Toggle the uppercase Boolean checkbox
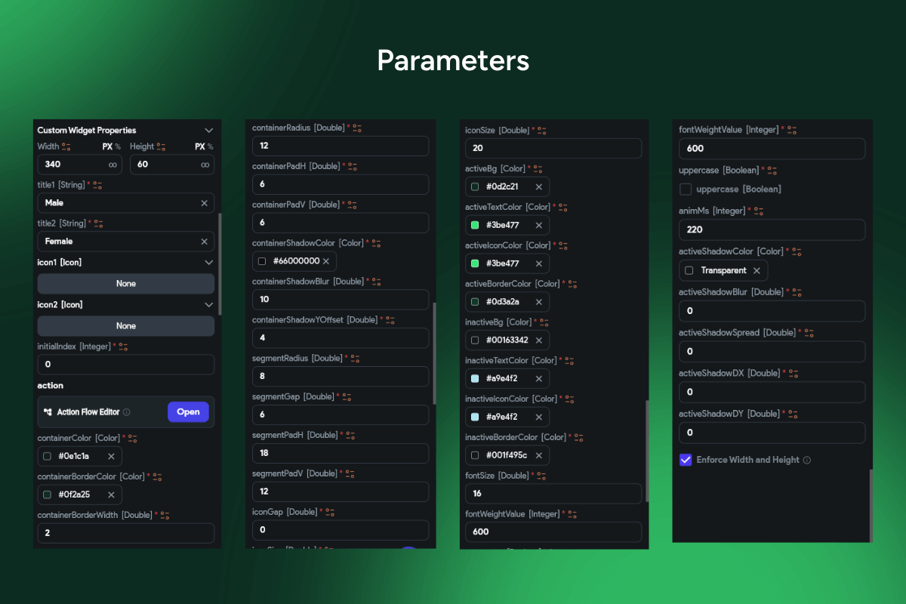Screen dimensions: 906x604 pyautogui.click(x=686, y=189)
